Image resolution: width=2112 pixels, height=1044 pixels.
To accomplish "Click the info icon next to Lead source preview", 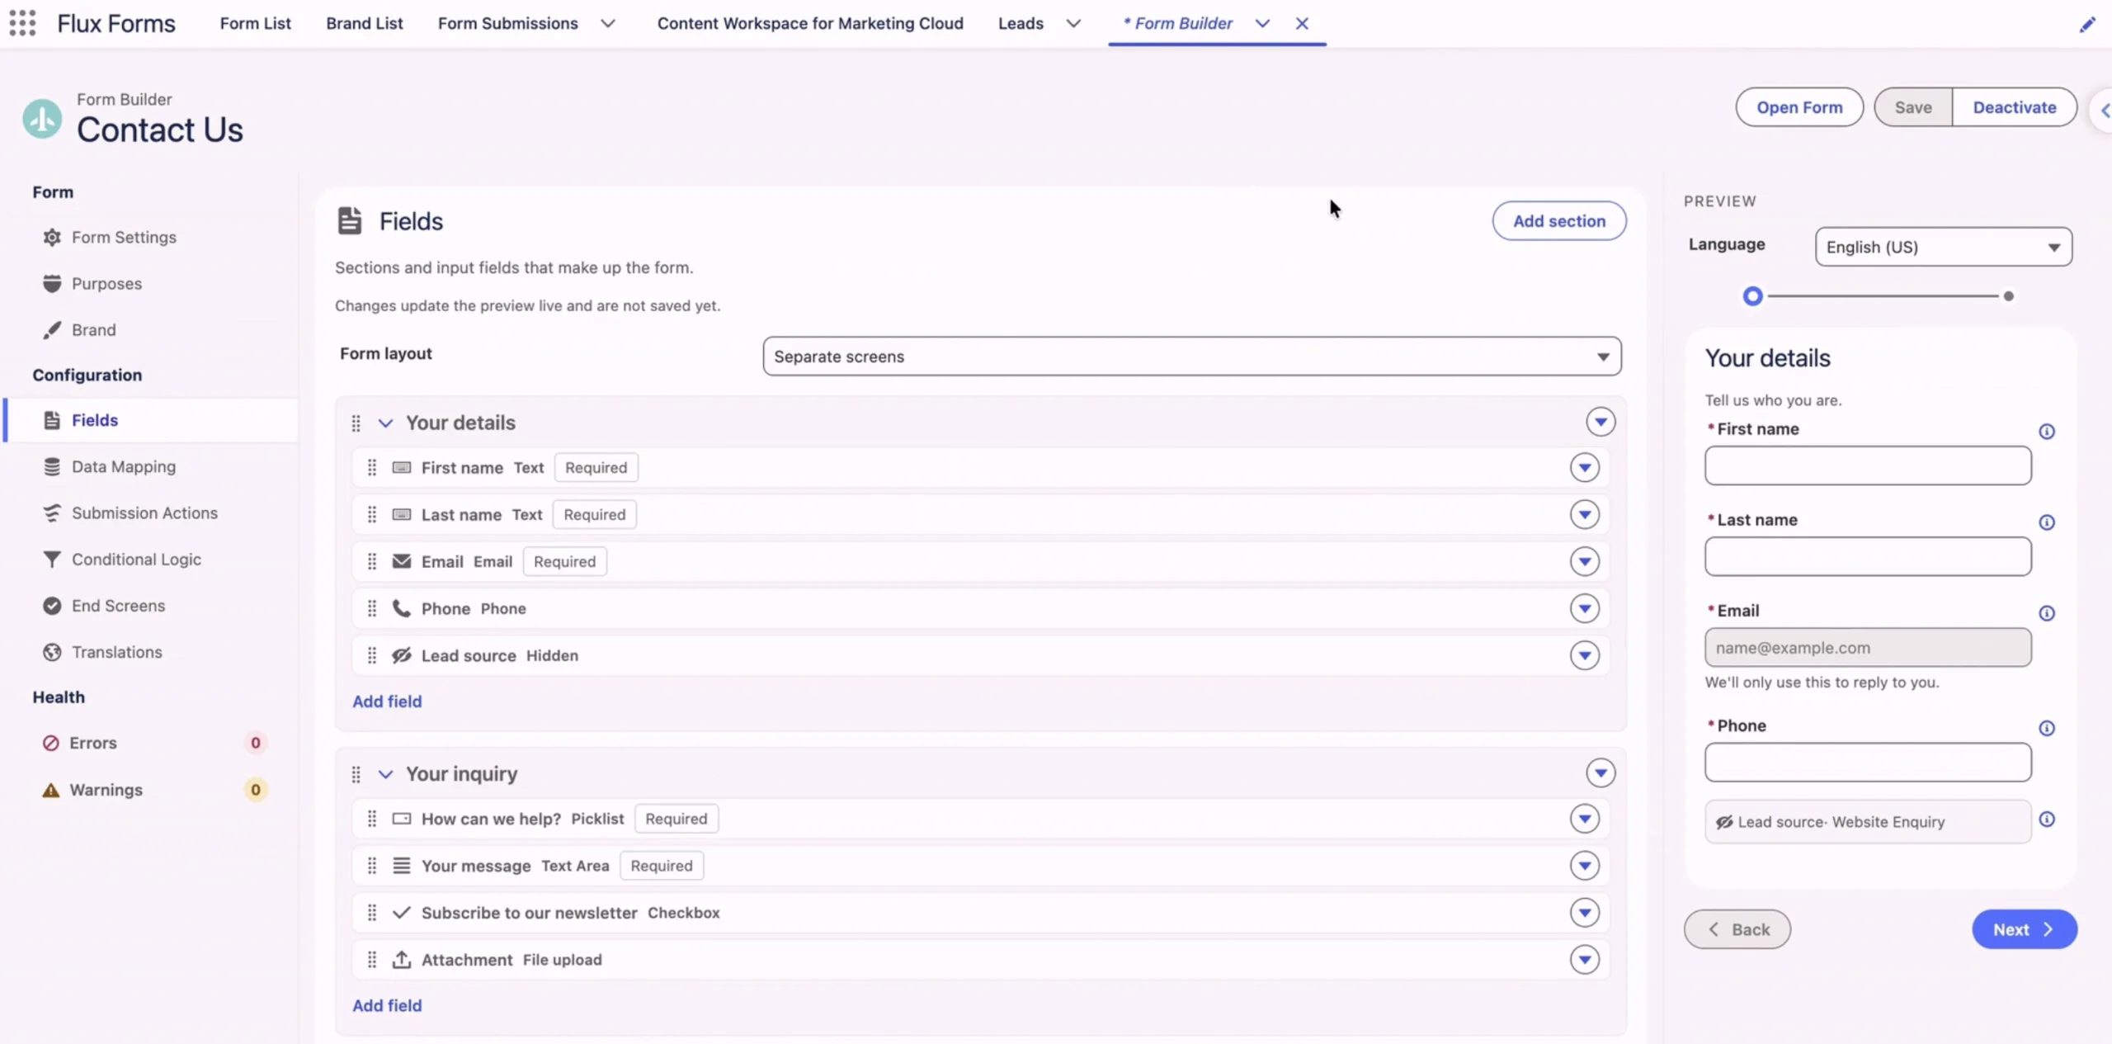I will [x=2046, y=819].
